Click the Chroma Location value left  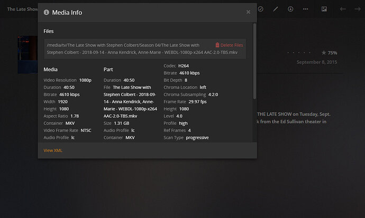tap(203, 87)
